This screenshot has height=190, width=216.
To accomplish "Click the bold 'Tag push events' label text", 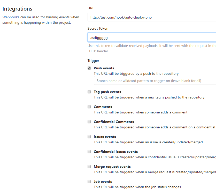I will pyautogui.click(x=107, y=92).
